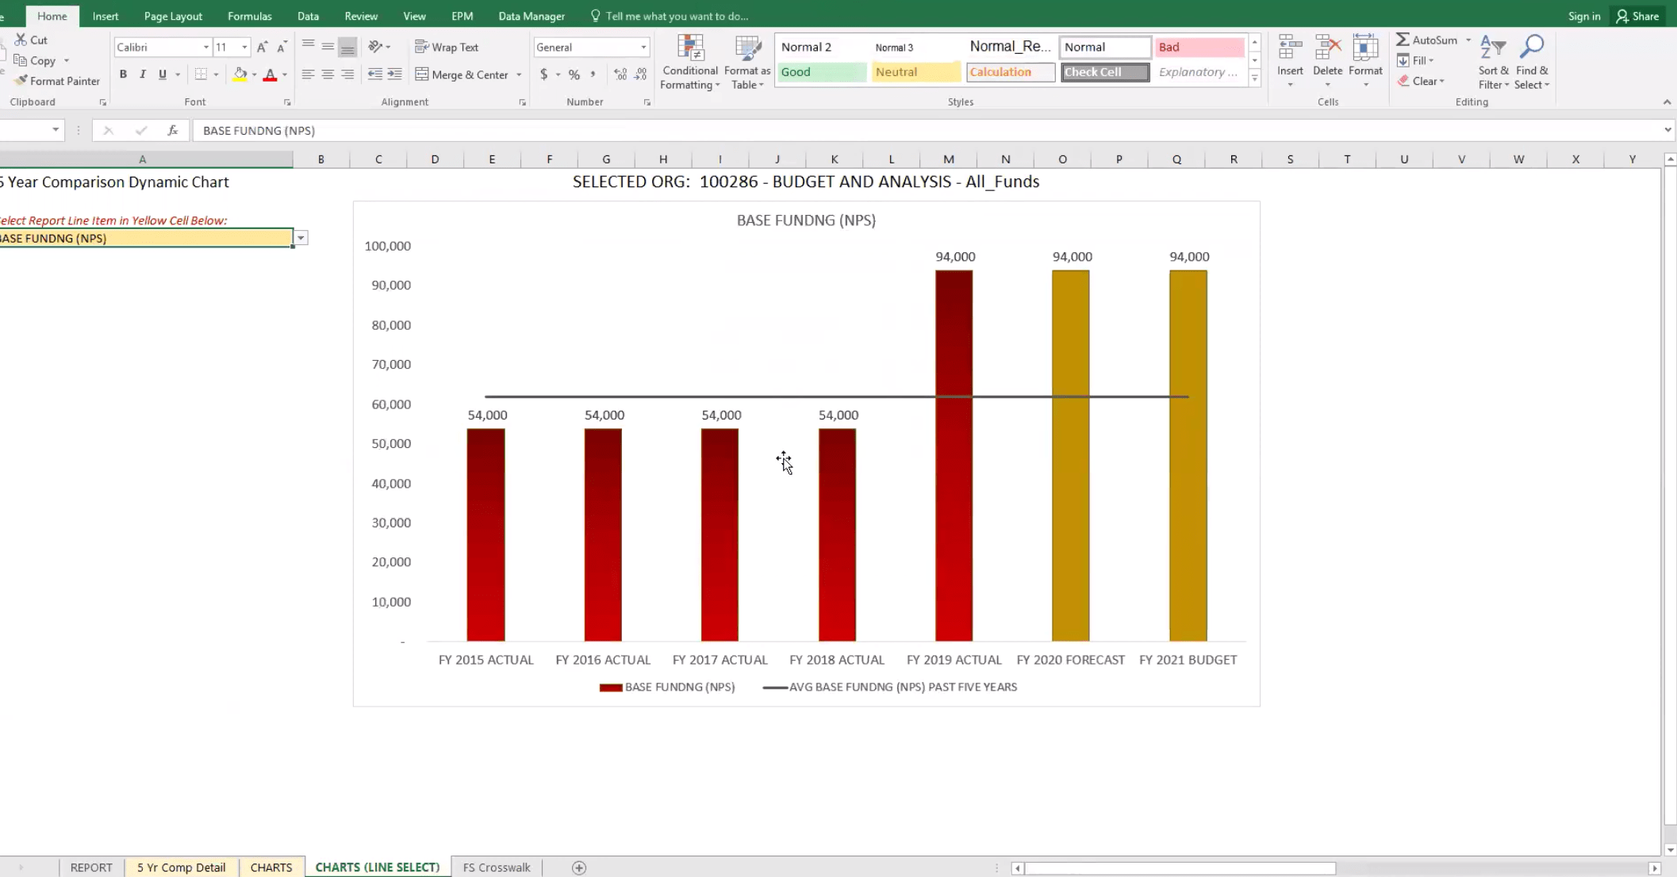
Task: Open Find & Select menu
Action: pos(1532,63)
